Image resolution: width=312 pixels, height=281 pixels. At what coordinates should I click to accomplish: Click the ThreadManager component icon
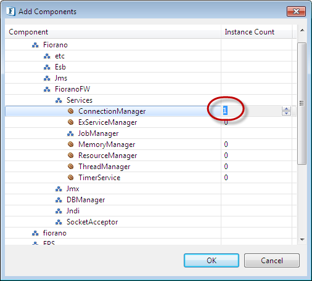point(71,167)
